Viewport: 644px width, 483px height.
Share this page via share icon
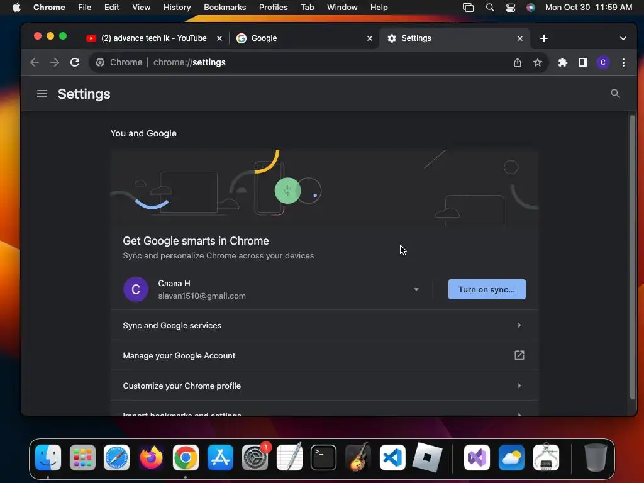518,62
